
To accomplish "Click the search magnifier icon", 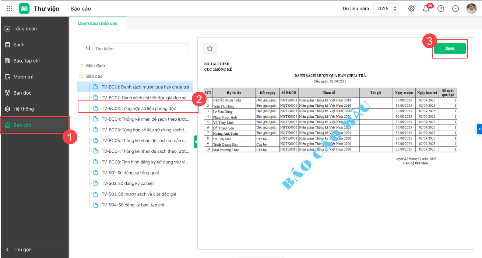I will tap(88, 48).
